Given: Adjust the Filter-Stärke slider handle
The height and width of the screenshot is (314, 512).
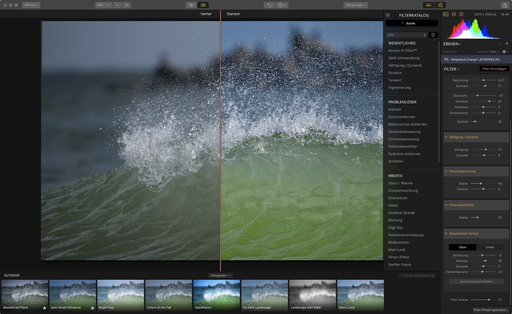Looking at the screenshot, I should tap(489, 300).
